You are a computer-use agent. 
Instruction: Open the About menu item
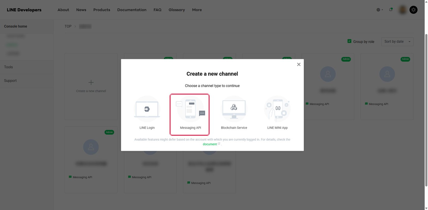click(63, 10)
